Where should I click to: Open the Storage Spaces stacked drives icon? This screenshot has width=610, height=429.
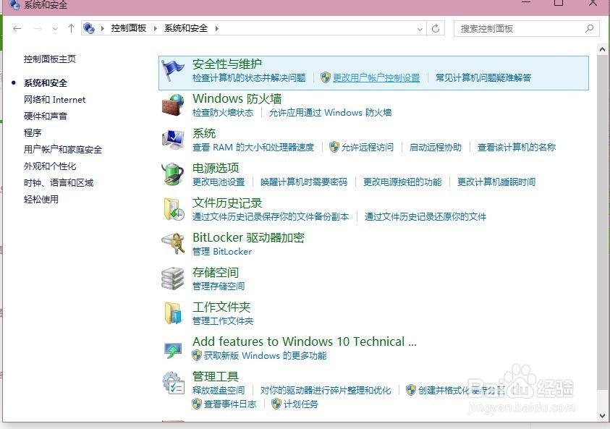click(173, 279)
